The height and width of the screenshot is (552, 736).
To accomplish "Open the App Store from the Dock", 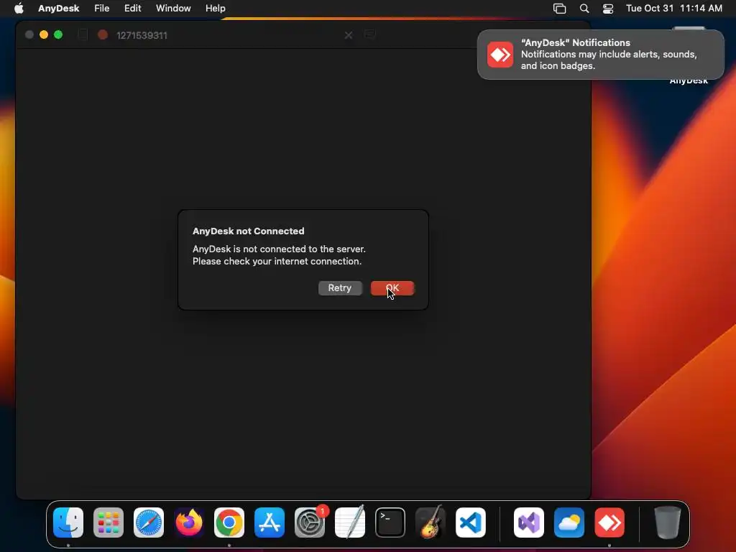I will [270, 523].
